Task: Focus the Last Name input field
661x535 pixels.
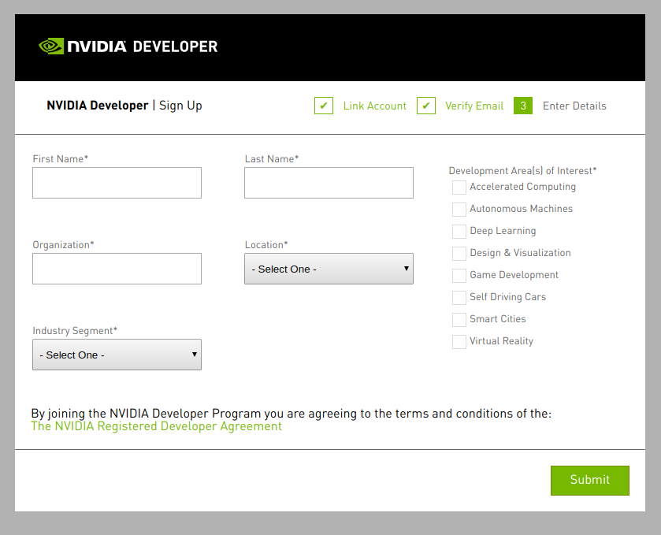Action: tap(329, 183)
